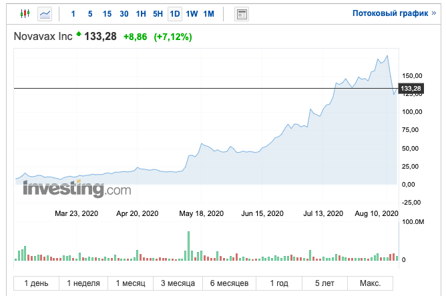Set the 1 minute interval
Image resolution: width=446 pixels, height=296 pixels.
73,13
